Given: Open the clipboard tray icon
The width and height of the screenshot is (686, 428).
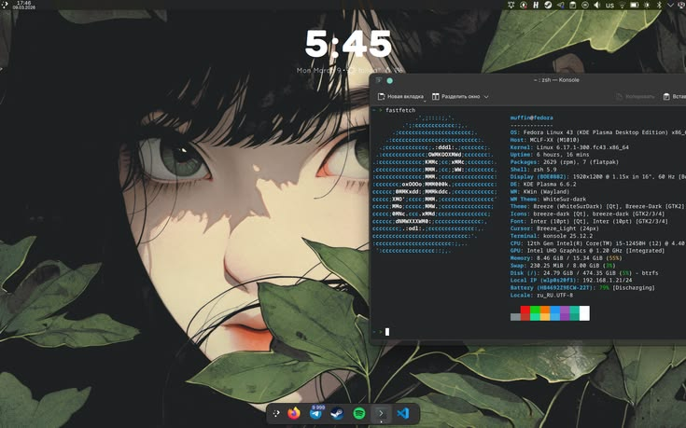Looking at the screenshot, I should [x=573, y=5].
